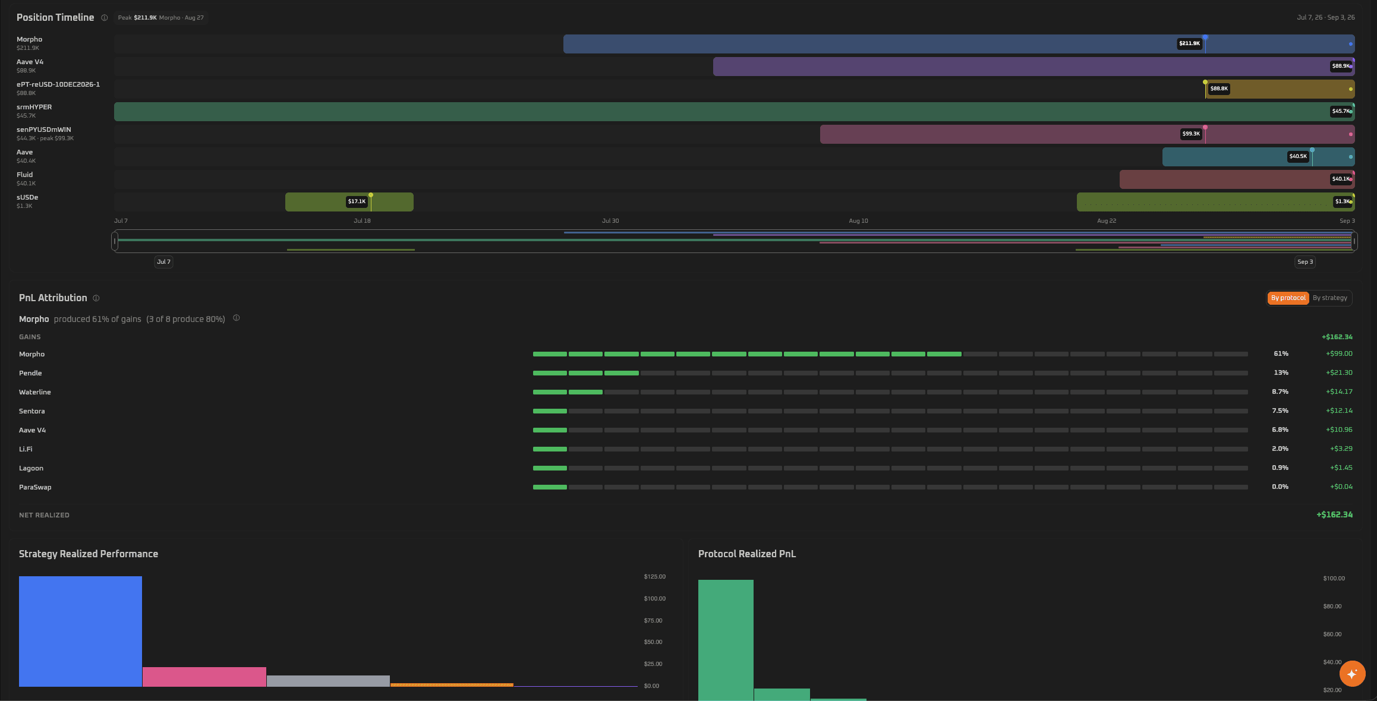Screen dimensions: 1377x701
Task: Click the orange bar in Strategy Realized Performance
Action: coord(452,685)
